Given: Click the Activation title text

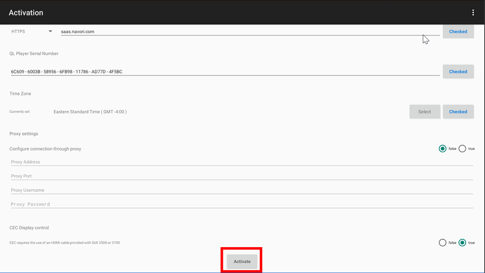Looking at the screenshot, I should [26, 12].
